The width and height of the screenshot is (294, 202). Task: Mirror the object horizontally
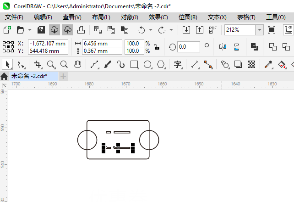coord(223,47)
